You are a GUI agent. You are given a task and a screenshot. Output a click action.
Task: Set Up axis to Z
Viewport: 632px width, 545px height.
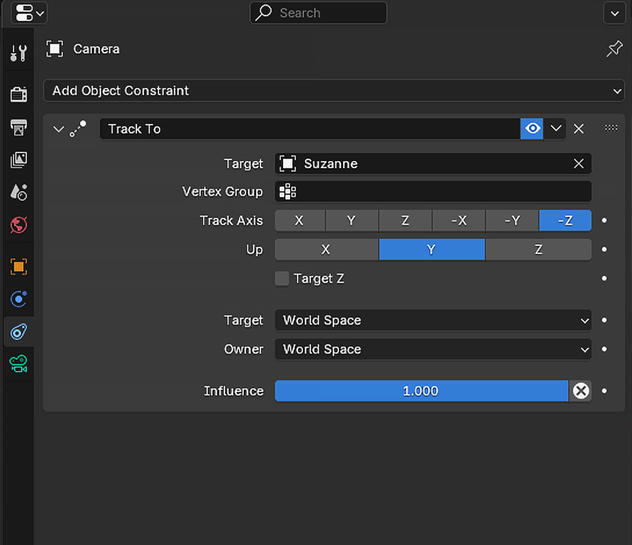point(538,249)
